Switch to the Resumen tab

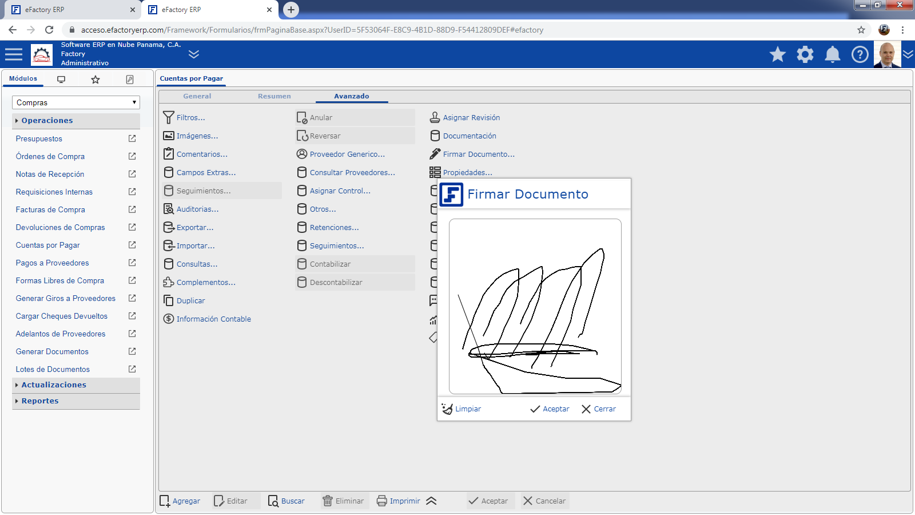[274, 96]
